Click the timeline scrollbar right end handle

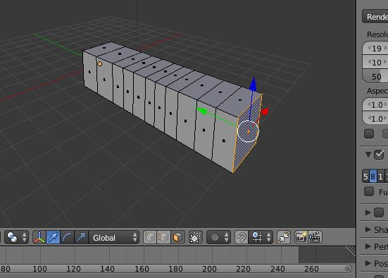point(347,268)
